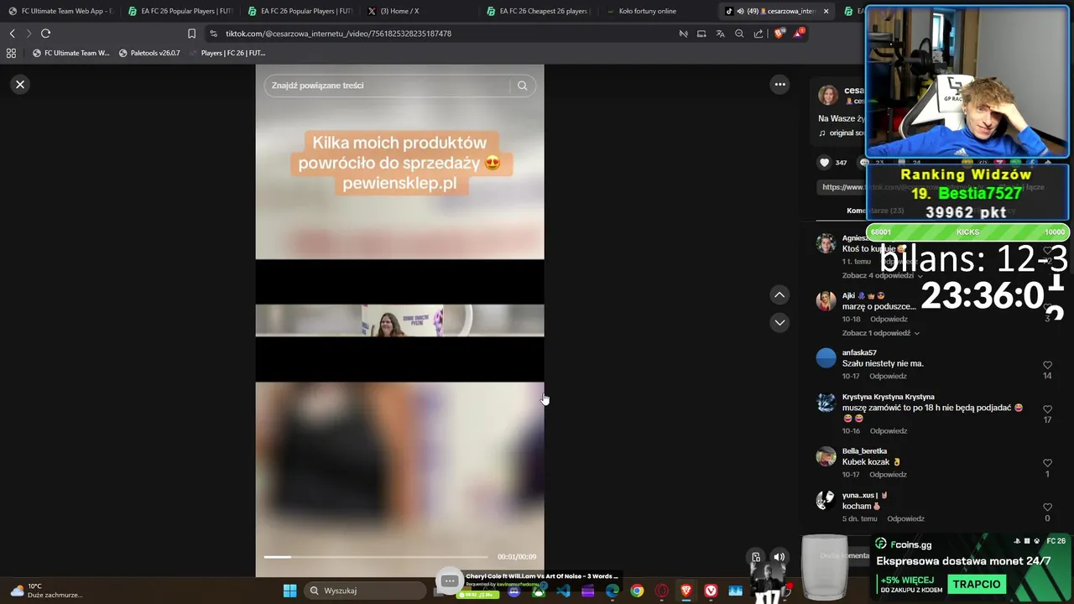Open the cesarzowa profile avatar
The height and width of the screenshot is (604, 1074).
[x=828, y=95]
